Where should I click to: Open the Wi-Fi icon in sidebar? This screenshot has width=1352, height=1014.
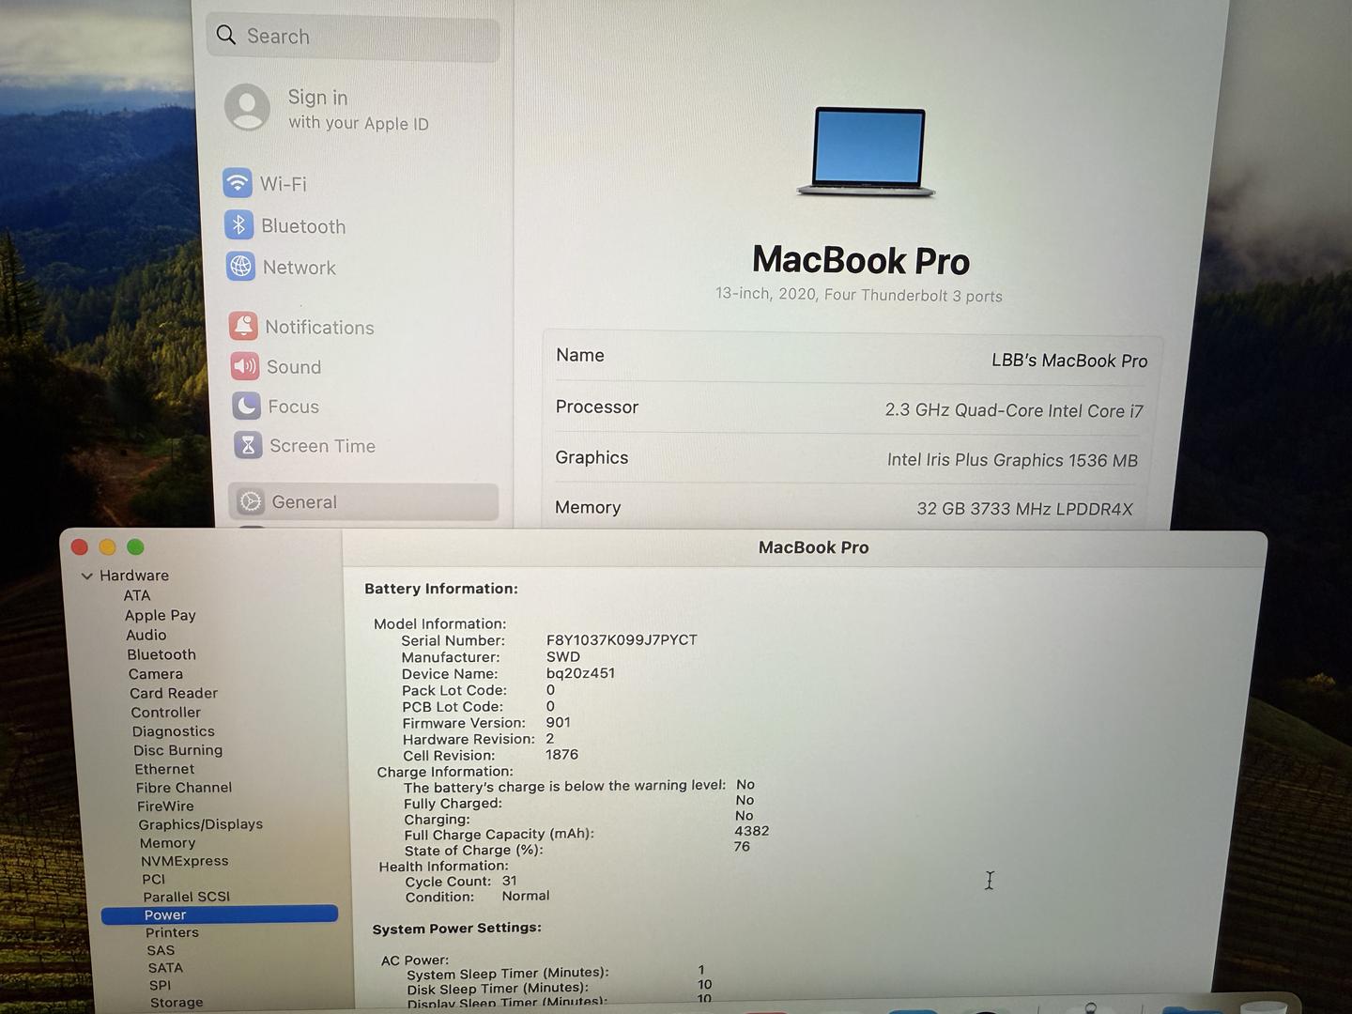[237, 182]
